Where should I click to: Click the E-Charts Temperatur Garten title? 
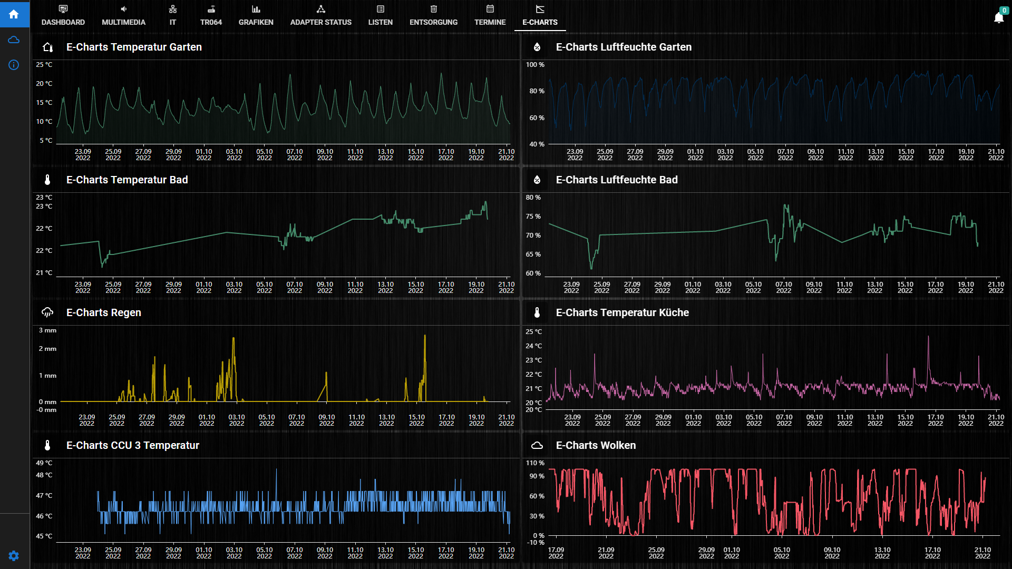point(134,47)
